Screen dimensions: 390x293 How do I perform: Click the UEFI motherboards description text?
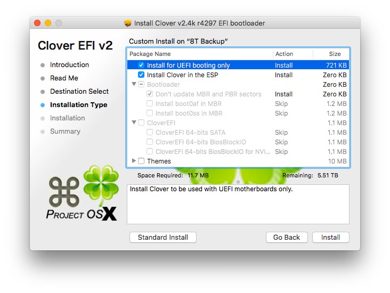tap(211, 189)
